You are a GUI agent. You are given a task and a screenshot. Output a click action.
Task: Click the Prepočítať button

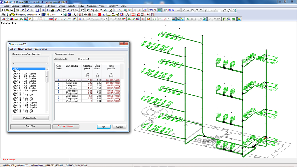click(30, 127)
